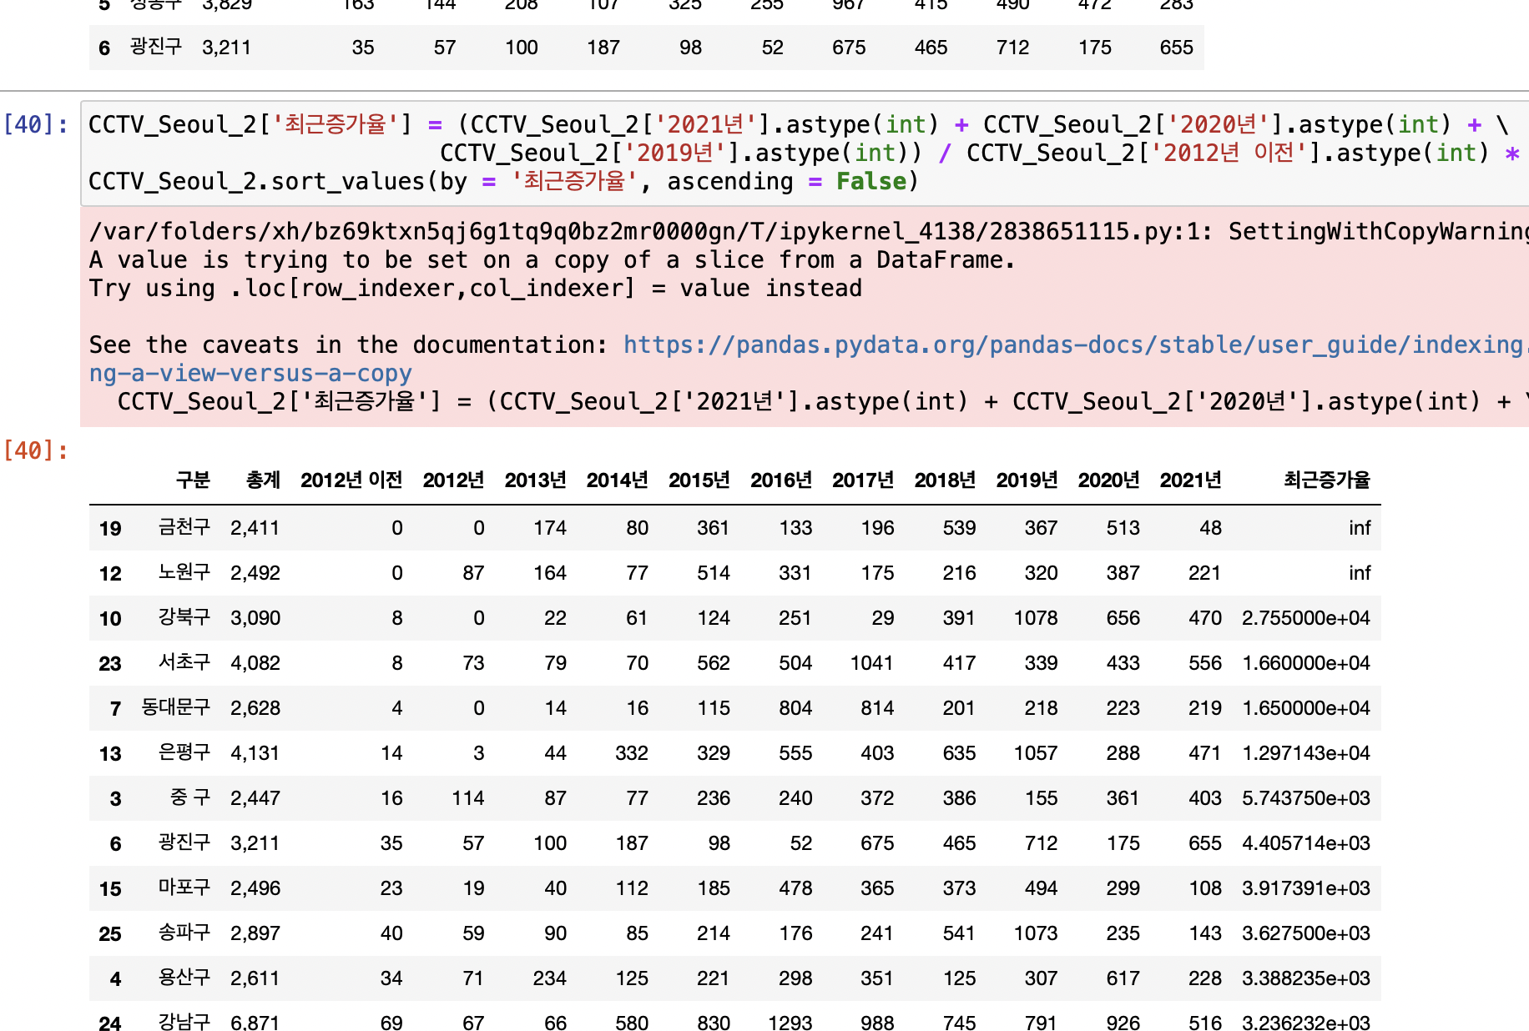Click the 3.236232e+03 growth value
The width and height of the screenshot is (1529, 1031).
1306,1023
